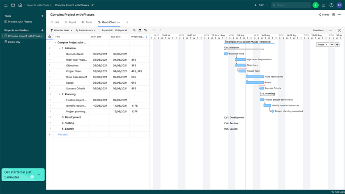Image resolution: width=345 pixels, height=194 pixels.
Task: Switch to the Table tab
Action: click(x=87, y=22)
